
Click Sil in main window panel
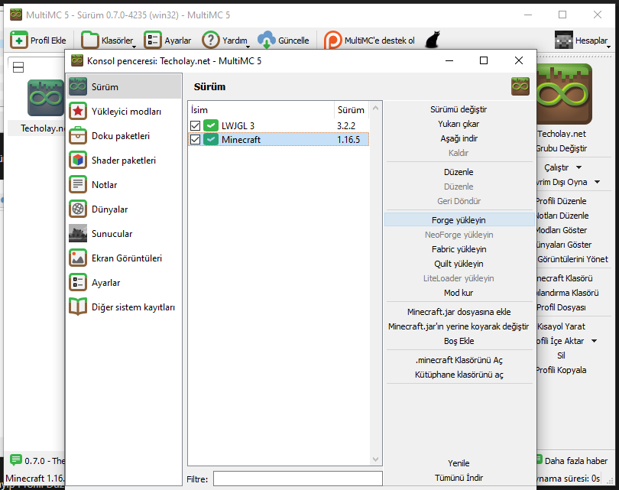(x=561, y=355)
